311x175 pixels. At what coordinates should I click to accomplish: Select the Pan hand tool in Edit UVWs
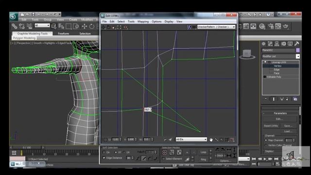tap(211, 140)
